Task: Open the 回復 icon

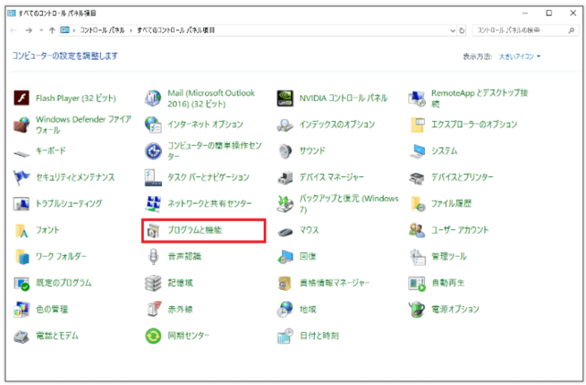Action: click(x=285, y=257)
